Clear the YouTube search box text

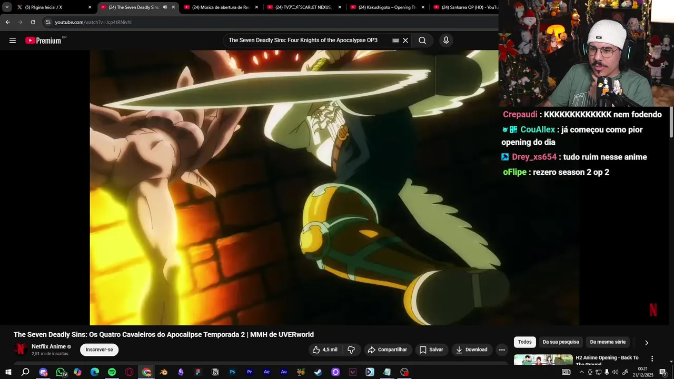405,41
